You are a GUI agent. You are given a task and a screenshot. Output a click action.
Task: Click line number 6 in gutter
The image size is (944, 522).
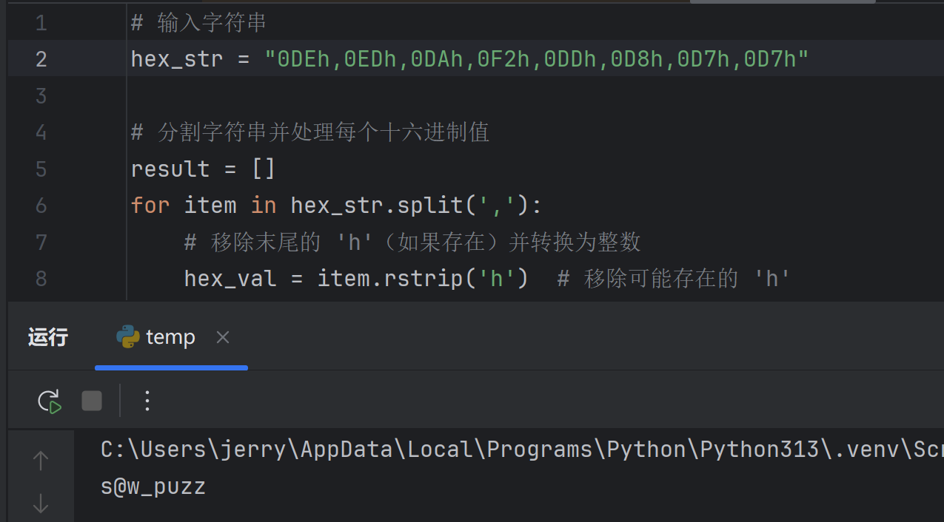click(x=41, y=205)
